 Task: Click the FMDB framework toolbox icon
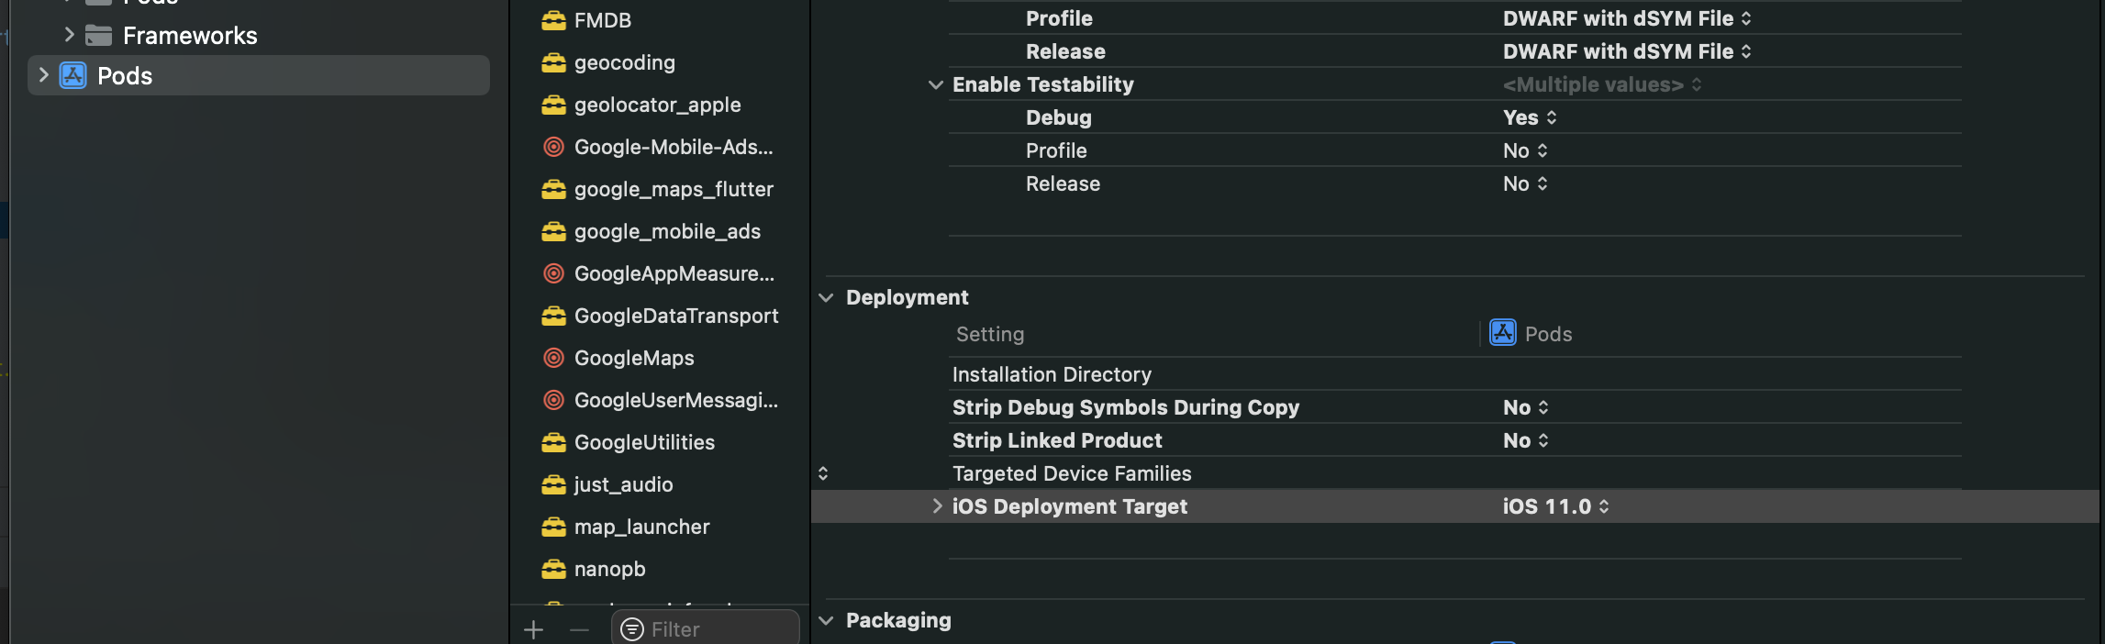point(553,20)
